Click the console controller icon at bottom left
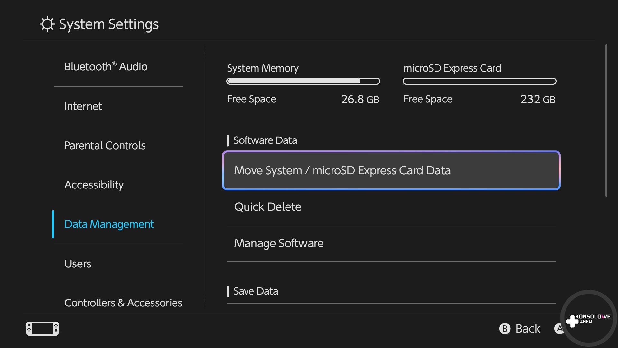The width and height of the screenshot is (618, 348). click(x=42, y=329)
